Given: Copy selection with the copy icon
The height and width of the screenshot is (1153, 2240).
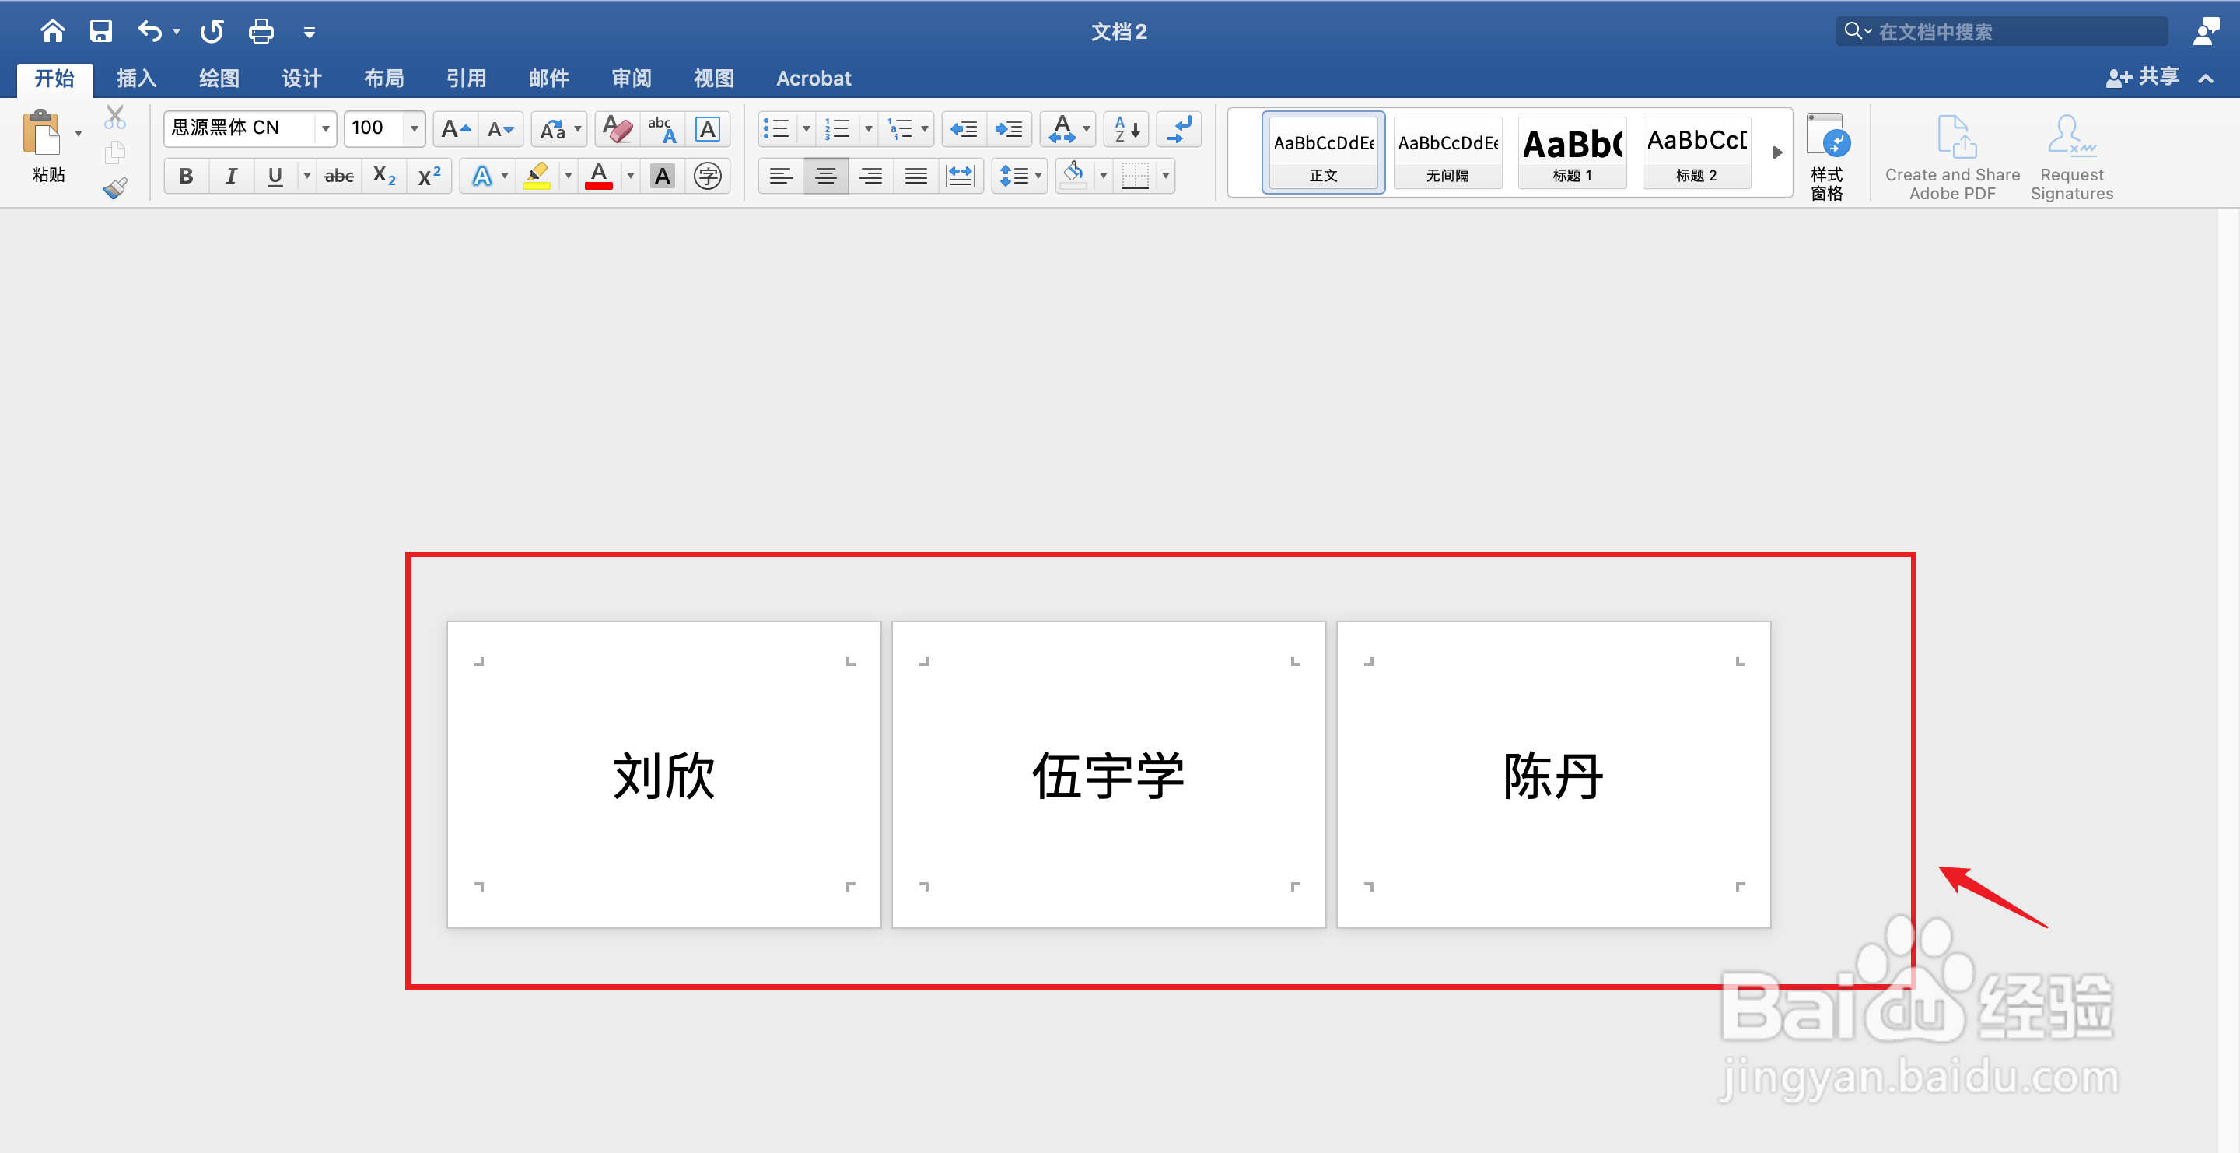Looking at the screenshot, I should pos(115,152).
